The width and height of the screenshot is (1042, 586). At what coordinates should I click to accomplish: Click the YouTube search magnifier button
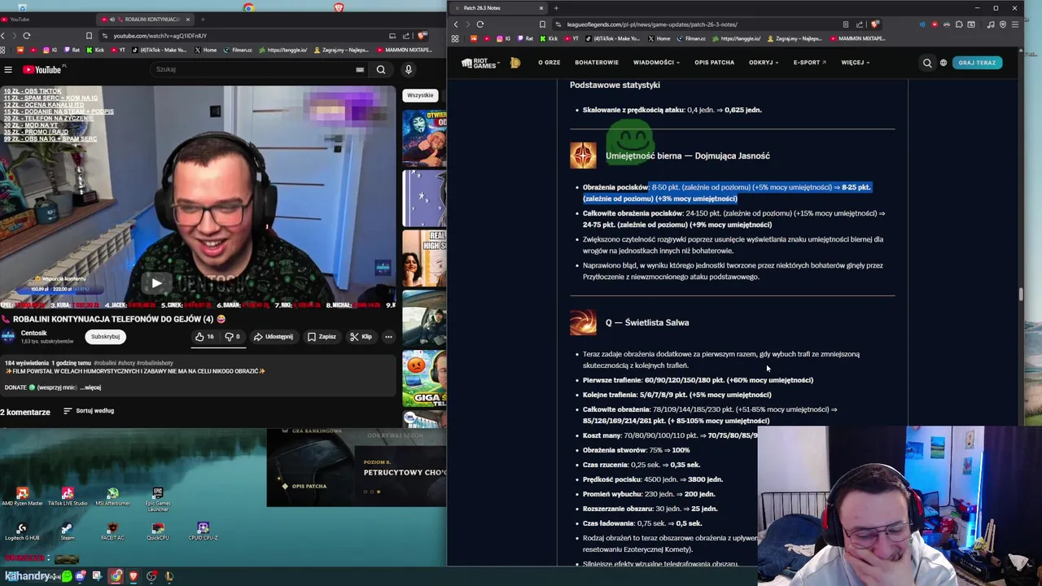(x=380, y=70)
